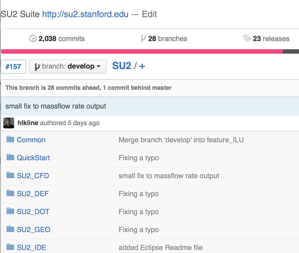Image resolution: width=299 pixels, height=253 pixels.
Task: Click plus to create new file
Action: coord(142,66)
